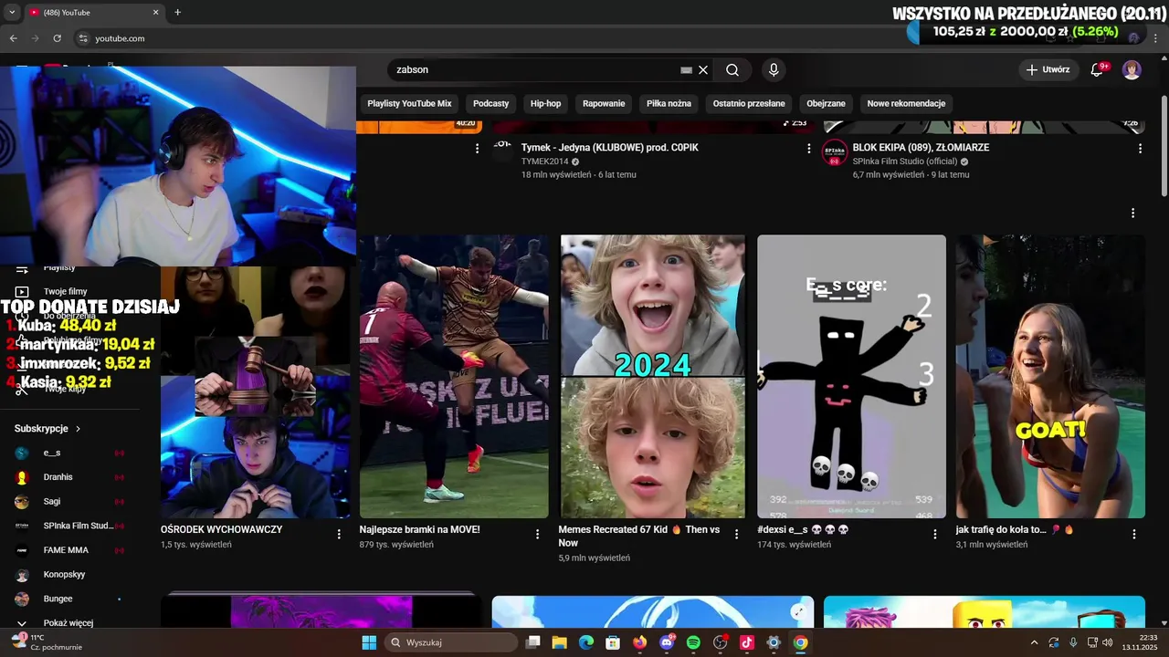This screenshot has height=657, width=1169.
Task: Open the Windows Start menu
Action: point(369,642)
